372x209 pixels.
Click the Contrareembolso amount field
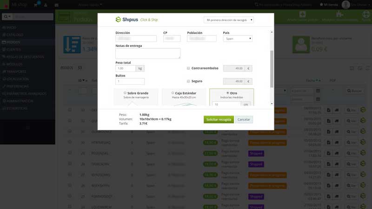234,68
